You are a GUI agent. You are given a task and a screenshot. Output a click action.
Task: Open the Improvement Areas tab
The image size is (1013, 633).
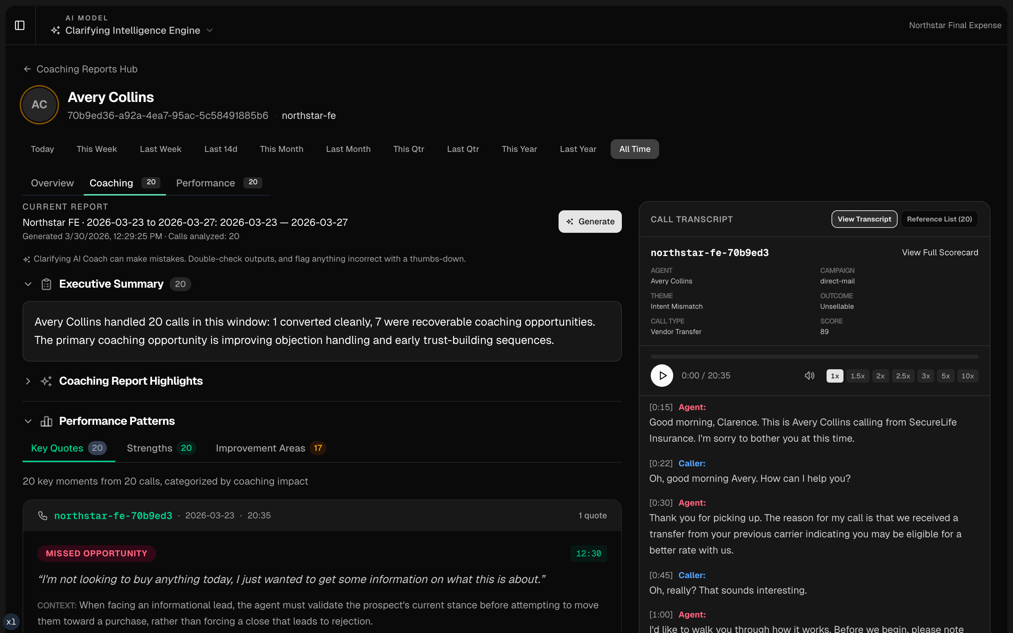[260, 448]
